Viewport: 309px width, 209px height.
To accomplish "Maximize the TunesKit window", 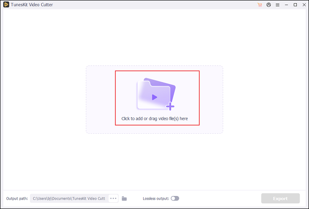I will (x=295, y=5).
